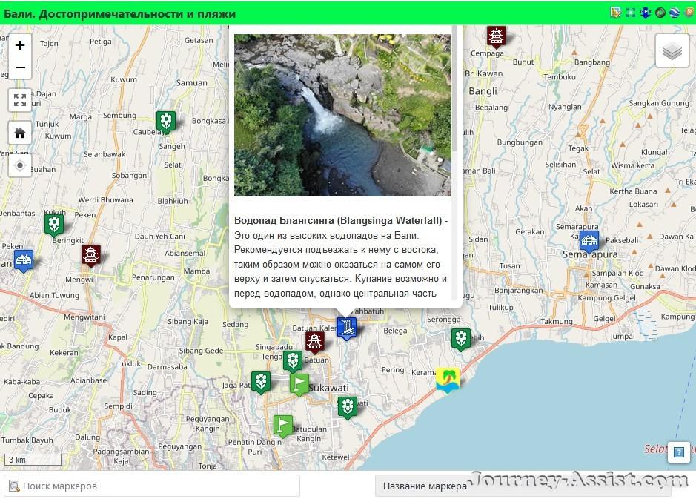
Task: Select the temple marker near Cempaga
Action: click(x=496, y=37)
